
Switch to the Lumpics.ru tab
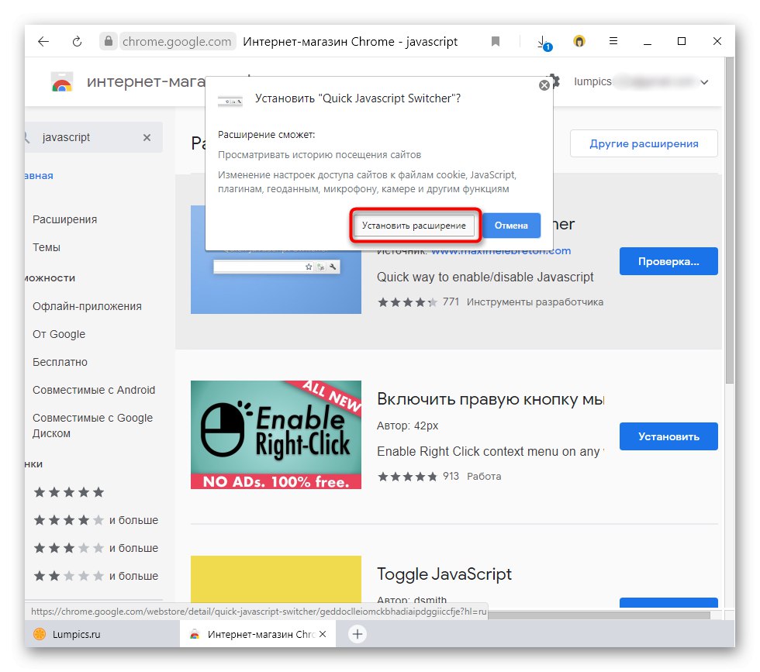click(x=102, y=634)
